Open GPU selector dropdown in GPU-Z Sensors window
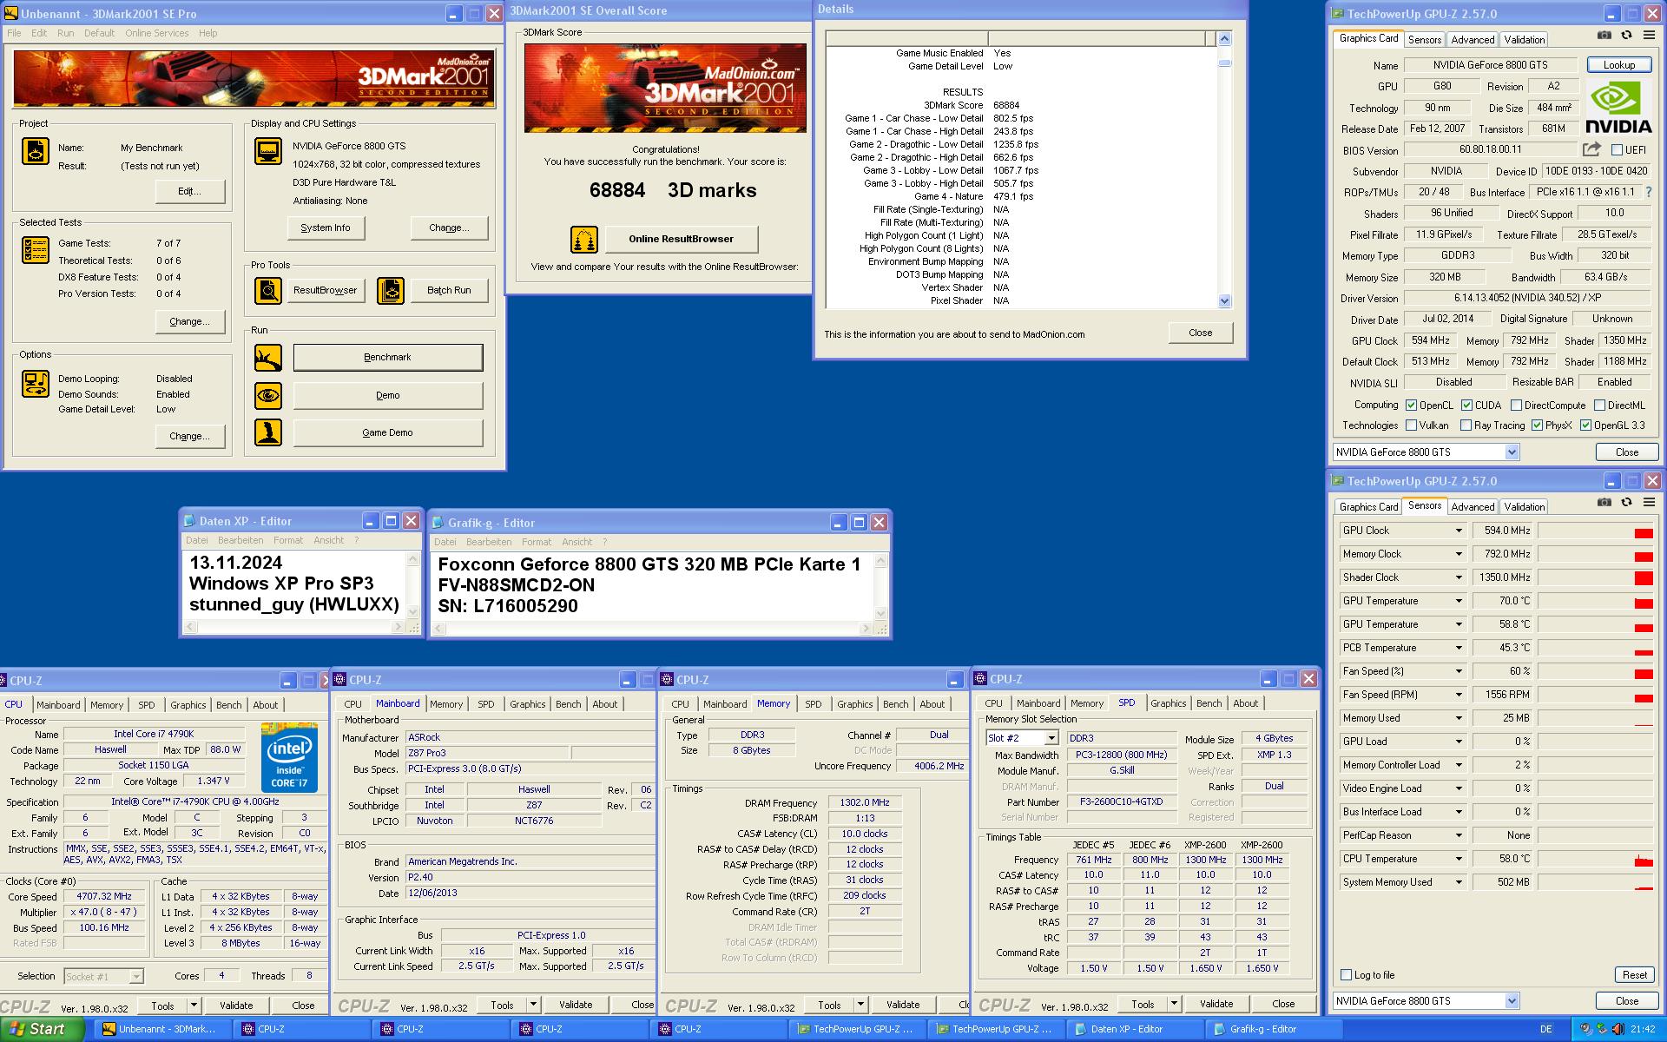 (x=1511, y=1001)
